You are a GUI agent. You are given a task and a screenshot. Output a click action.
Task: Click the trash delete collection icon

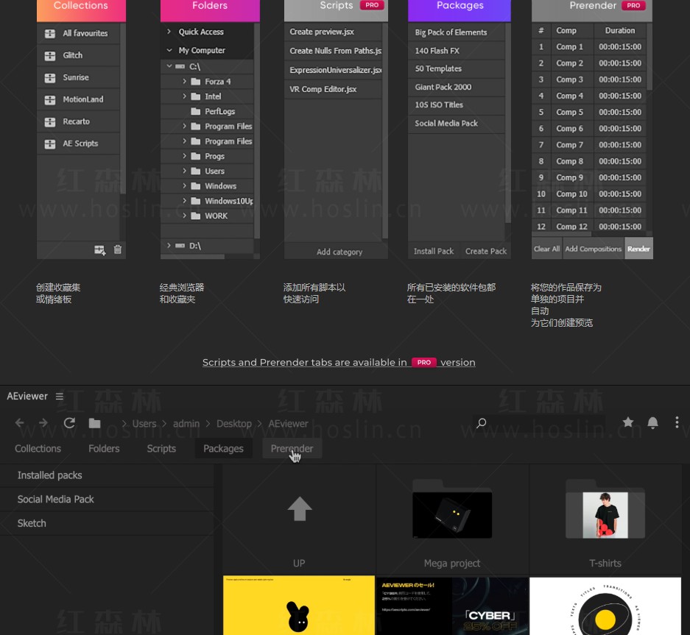pyautogui.click(x=118, y=249)
